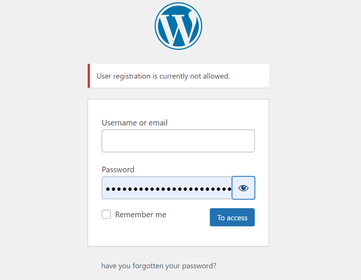Enable the Remember me option
361x280 pixels.
pyautogui.click(x=106, y=215)
